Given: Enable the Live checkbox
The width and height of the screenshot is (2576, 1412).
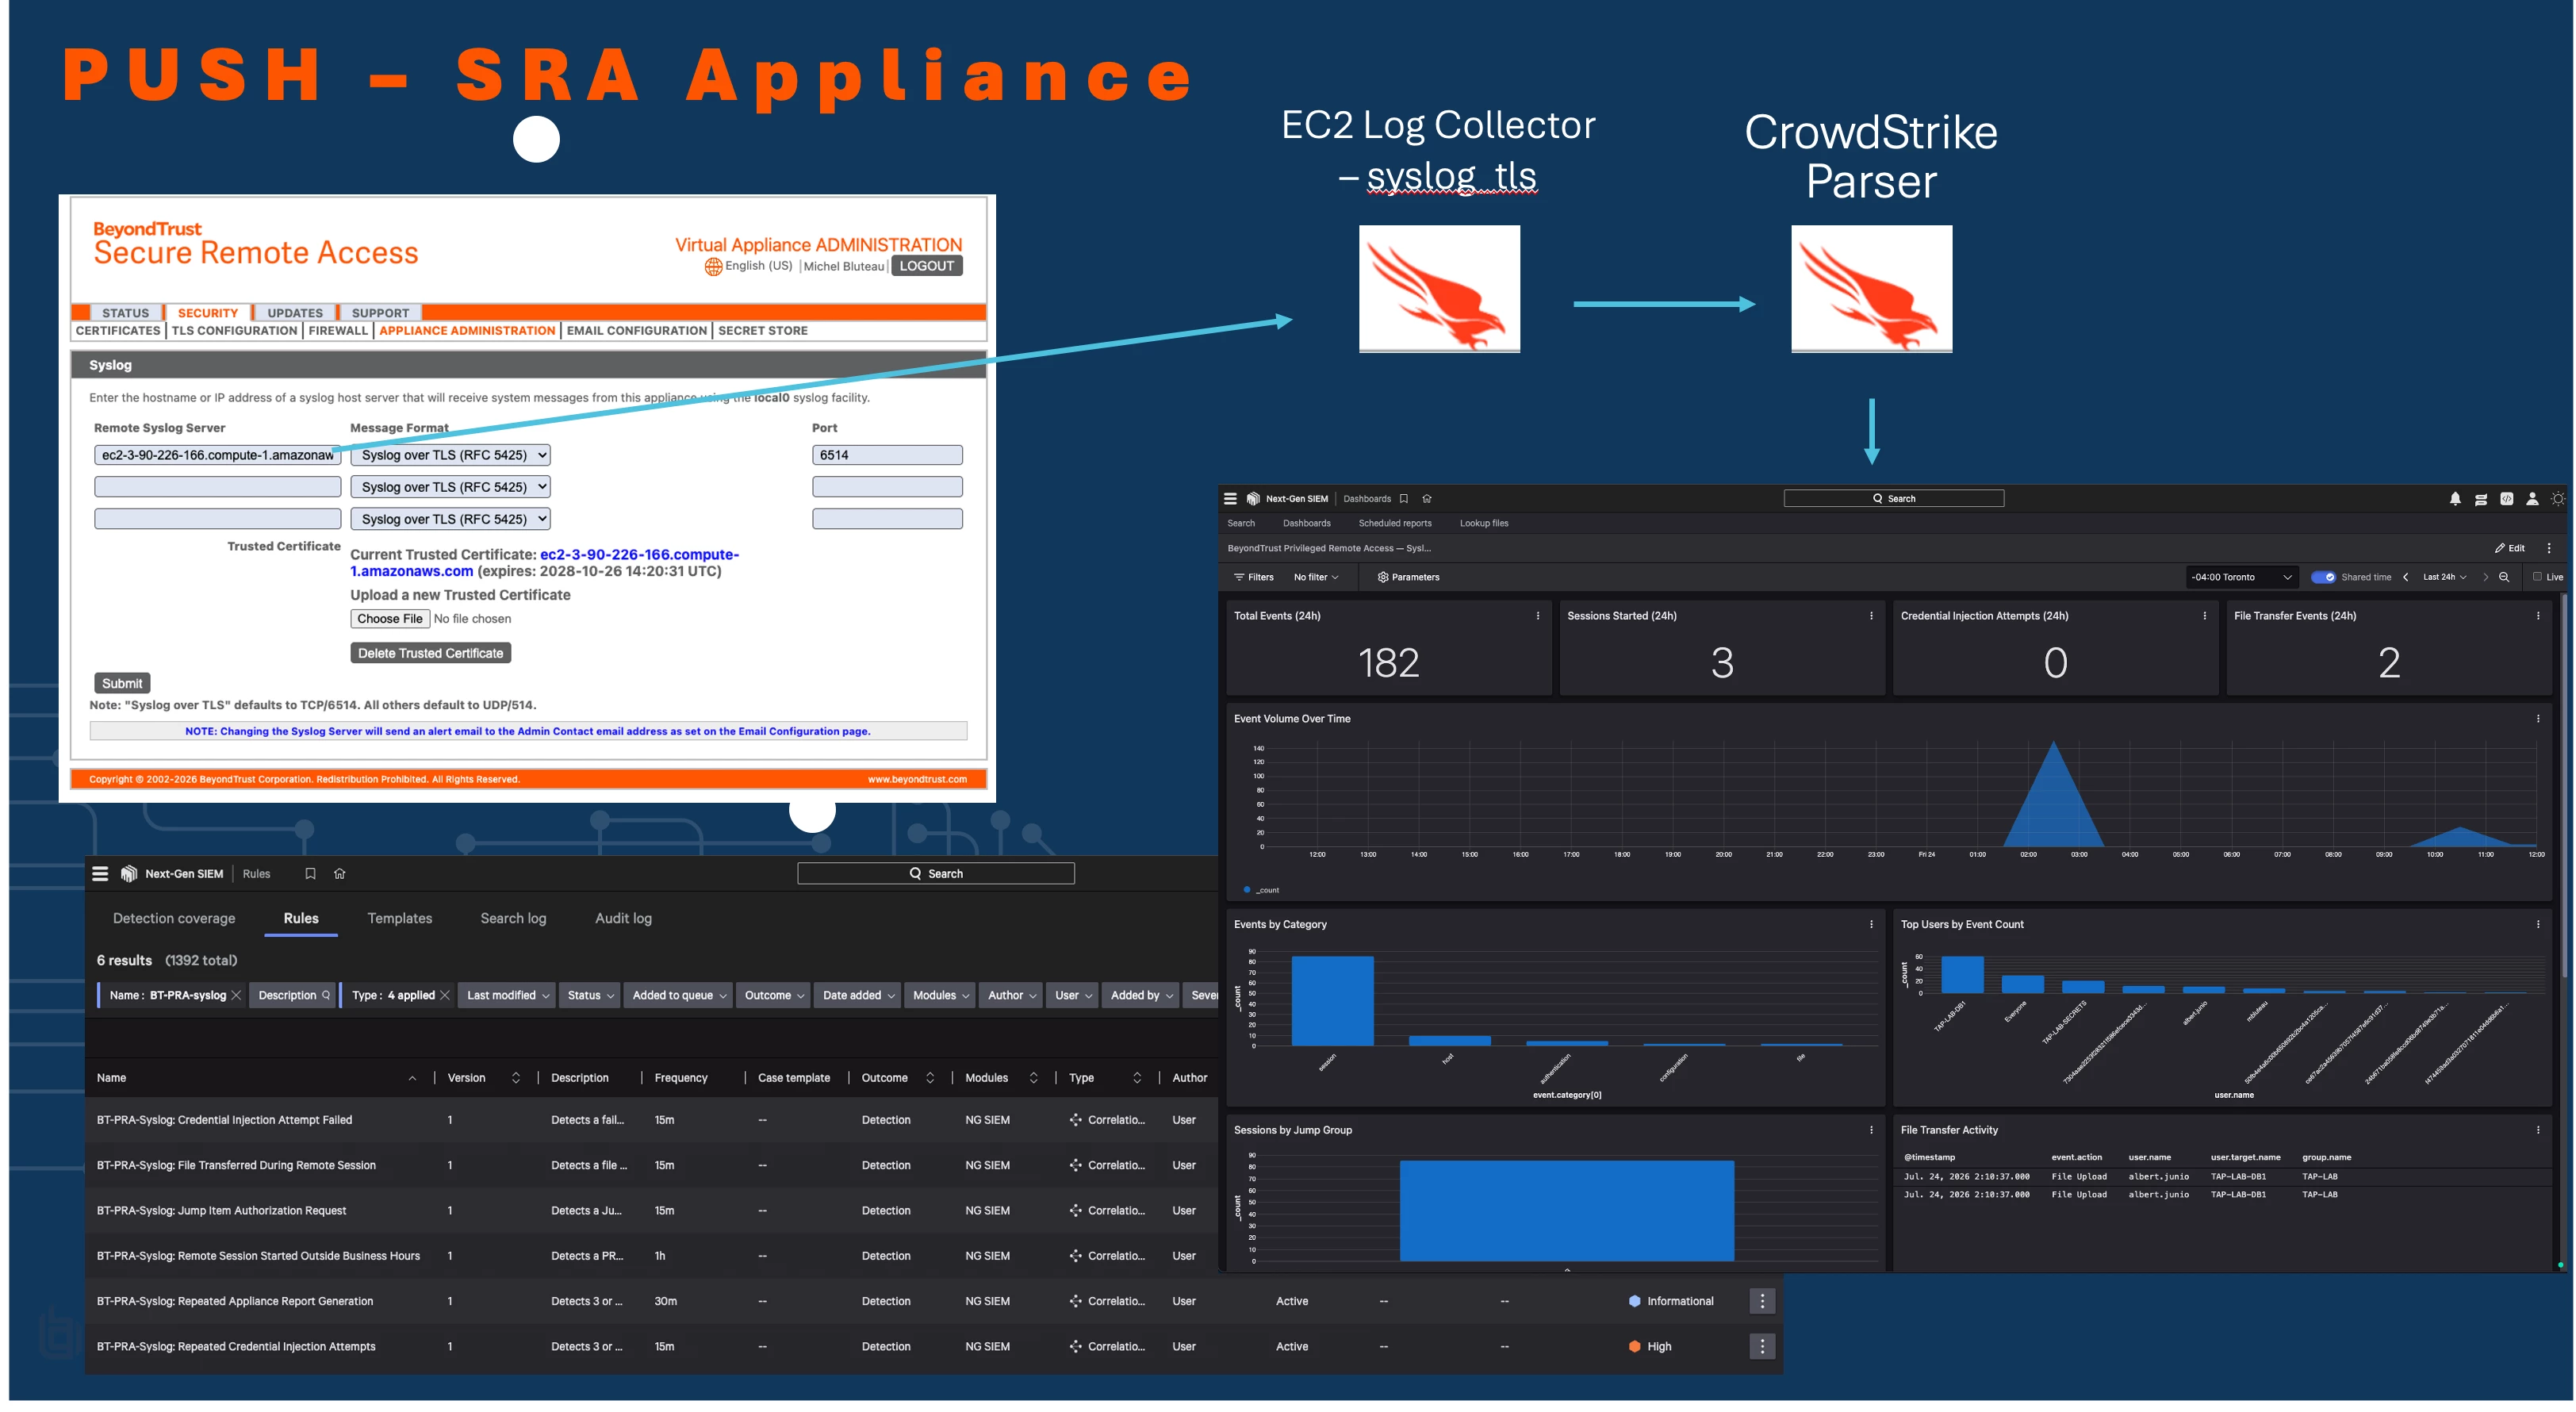Looking at the screenshot, I should point(2537,577).
